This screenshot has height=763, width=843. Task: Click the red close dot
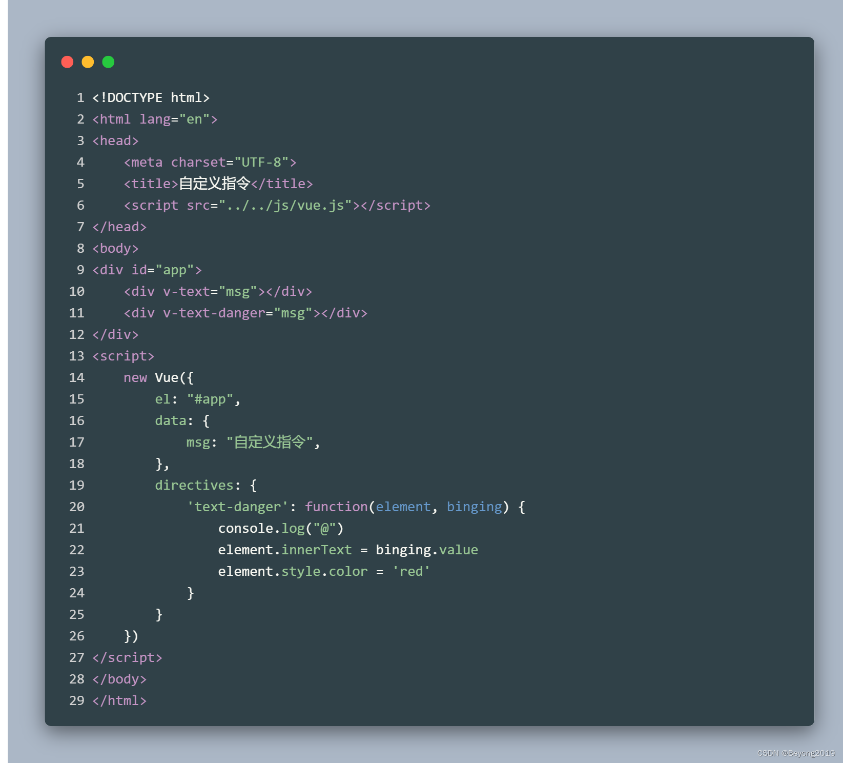pyautogui.click(x=67, y=62)
